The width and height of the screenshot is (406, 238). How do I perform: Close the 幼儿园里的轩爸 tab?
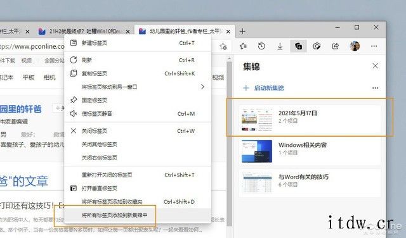coord(228,32)
